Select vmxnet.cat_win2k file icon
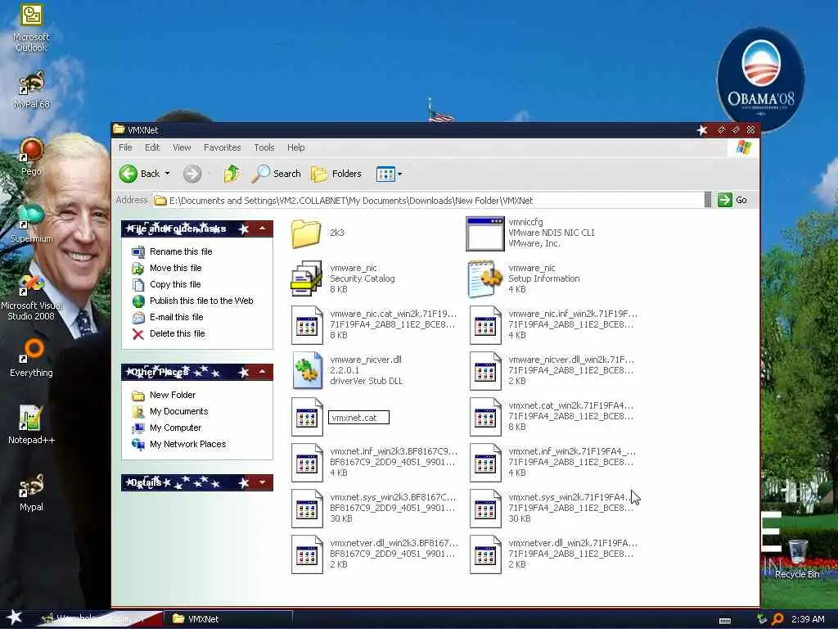 pyautogui.click(x=485, y=416)
